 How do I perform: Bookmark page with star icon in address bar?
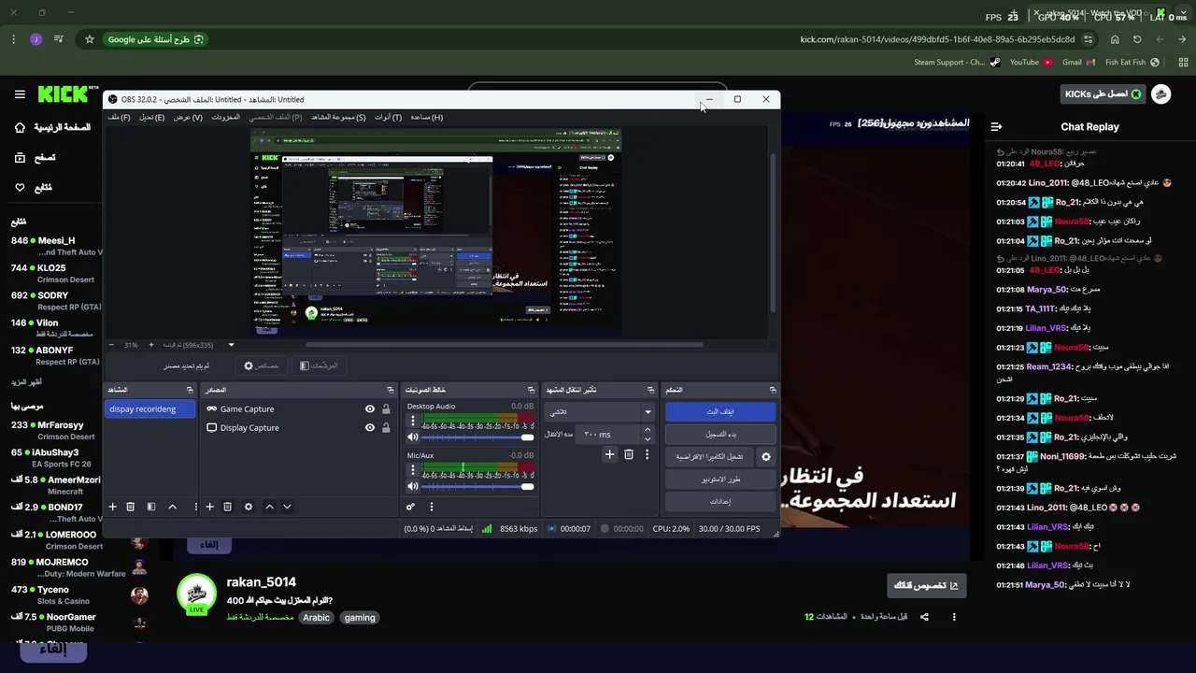90,39
